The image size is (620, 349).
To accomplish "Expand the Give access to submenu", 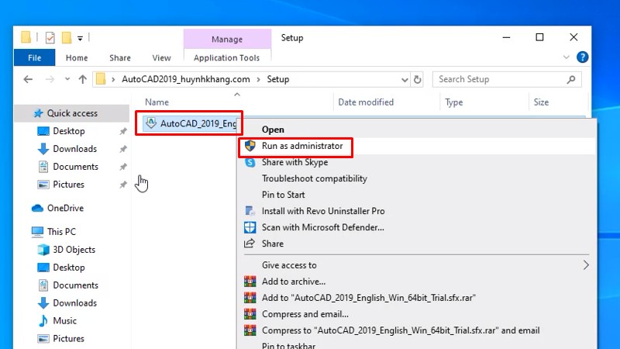I will (x=586, y=265).
